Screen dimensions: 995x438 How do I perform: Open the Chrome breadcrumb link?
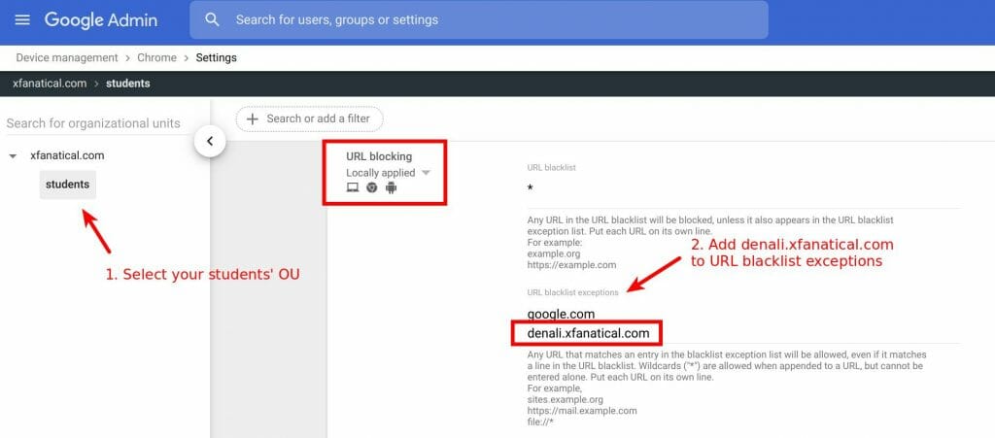[x=156, y=57]
